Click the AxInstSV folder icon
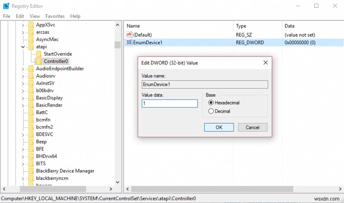Image resolution: width=344 pixels, height=203 pixels. pos(31,83)
